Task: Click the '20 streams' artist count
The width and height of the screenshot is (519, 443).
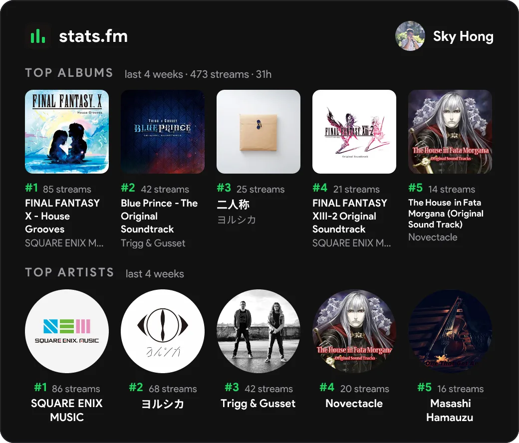Action: click(x=365, y=389)
